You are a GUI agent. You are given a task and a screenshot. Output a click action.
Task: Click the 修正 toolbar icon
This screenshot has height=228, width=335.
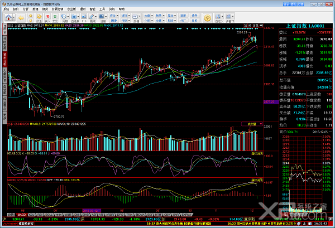pos(39,18)
